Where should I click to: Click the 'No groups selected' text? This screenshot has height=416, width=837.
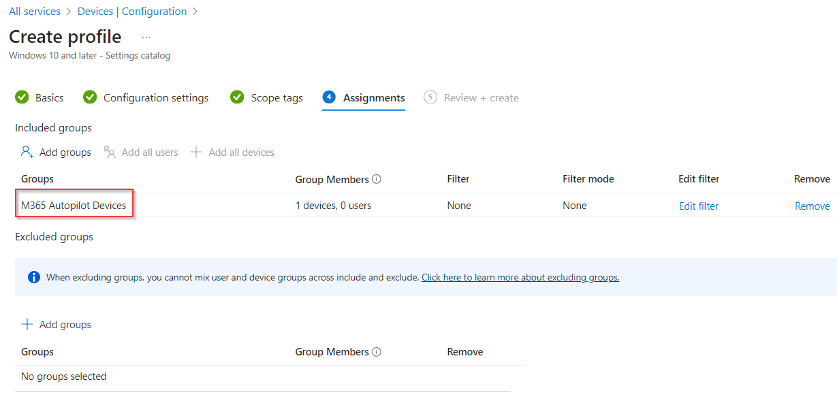click(x=64, y=377)
